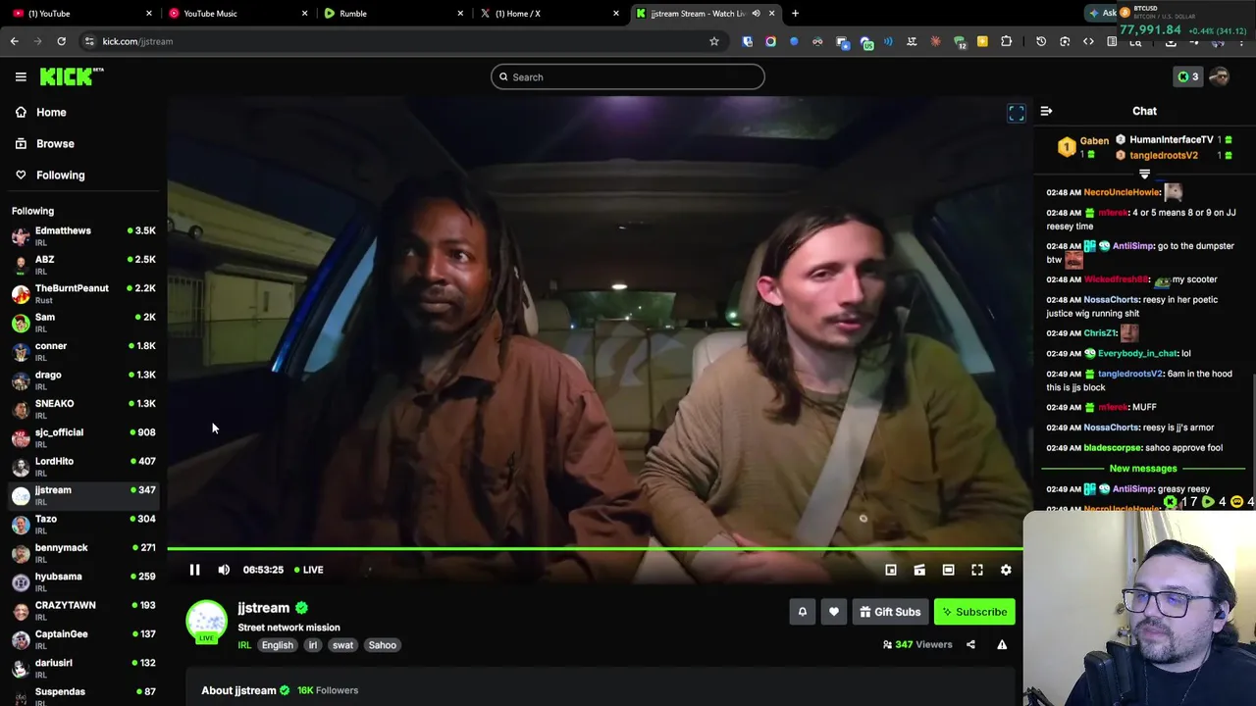This screenshot has height=706, width=1256.
Task: Open the Extensions puzzle icon
Action: point(1006,41)
